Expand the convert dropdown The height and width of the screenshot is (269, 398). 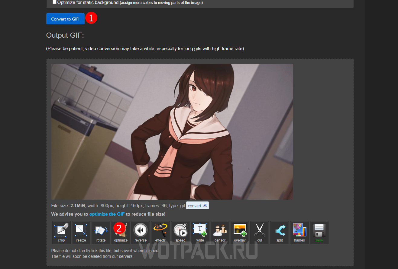point(197,206)
